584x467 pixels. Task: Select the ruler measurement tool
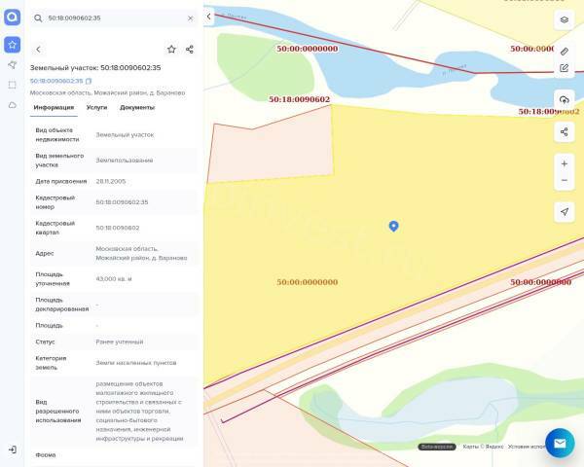click(564, 51)
